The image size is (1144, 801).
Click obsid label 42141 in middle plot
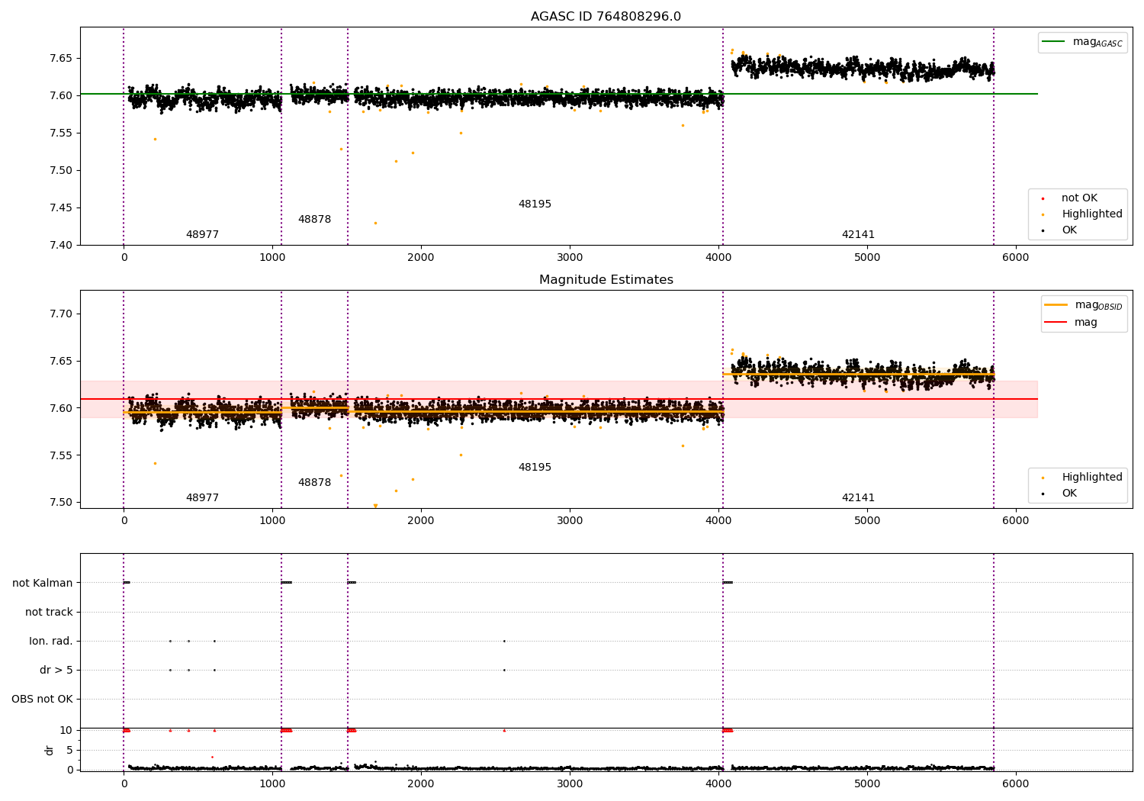pyautogui.click(x=858, y=498)
